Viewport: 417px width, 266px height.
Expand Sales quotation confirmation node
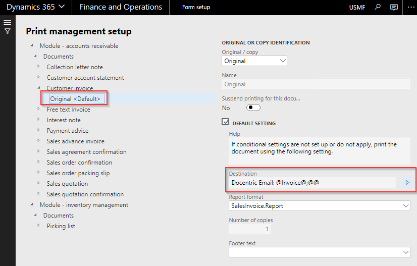38,194
